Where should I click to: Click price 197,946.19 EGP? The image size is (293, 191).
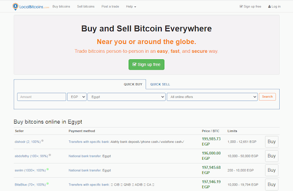pyautogui.click(x=211, y=184)
